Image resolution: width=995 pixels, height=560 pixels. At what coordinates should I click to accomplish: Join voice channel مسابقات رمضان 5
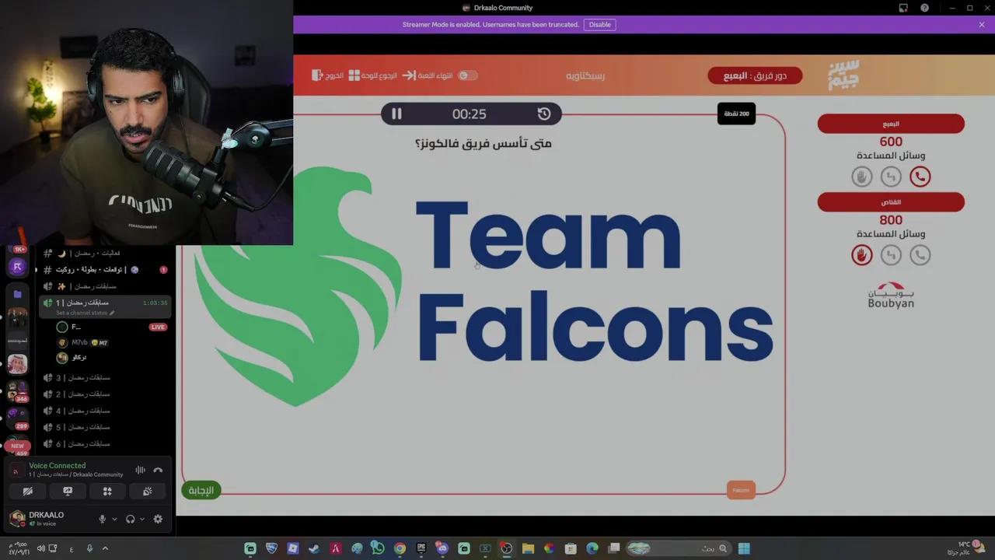pos(104,427)
